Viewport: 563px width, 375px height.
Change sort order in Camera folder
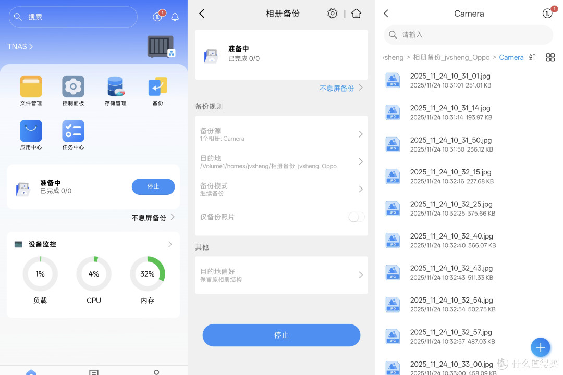click(532, 57)
